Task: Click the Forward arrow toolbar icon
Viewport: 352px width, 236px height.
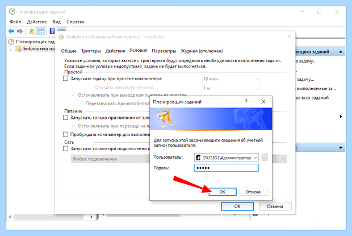Action: 20,31
